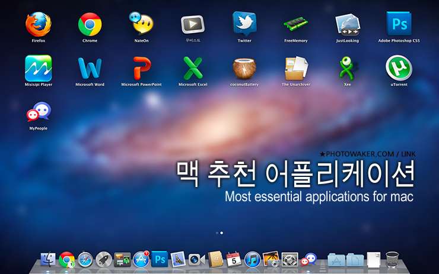
Task: Open the Trash in the Dock
Action: click(x=392, y=260)
